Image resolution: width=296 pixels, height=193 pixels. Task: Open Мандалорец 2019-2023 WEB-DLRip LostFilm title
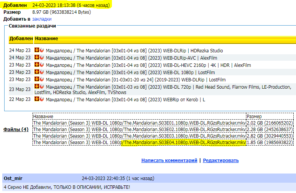click(136, 80)
